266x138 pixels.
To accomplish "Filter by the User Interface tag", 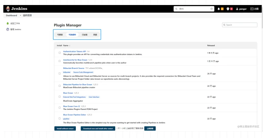I will (94, 97).
